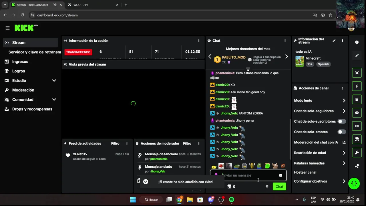Open the hamburger menu next to the Kick logo
The height and width of the screenshot is (206, 366).
pos(7,28)
